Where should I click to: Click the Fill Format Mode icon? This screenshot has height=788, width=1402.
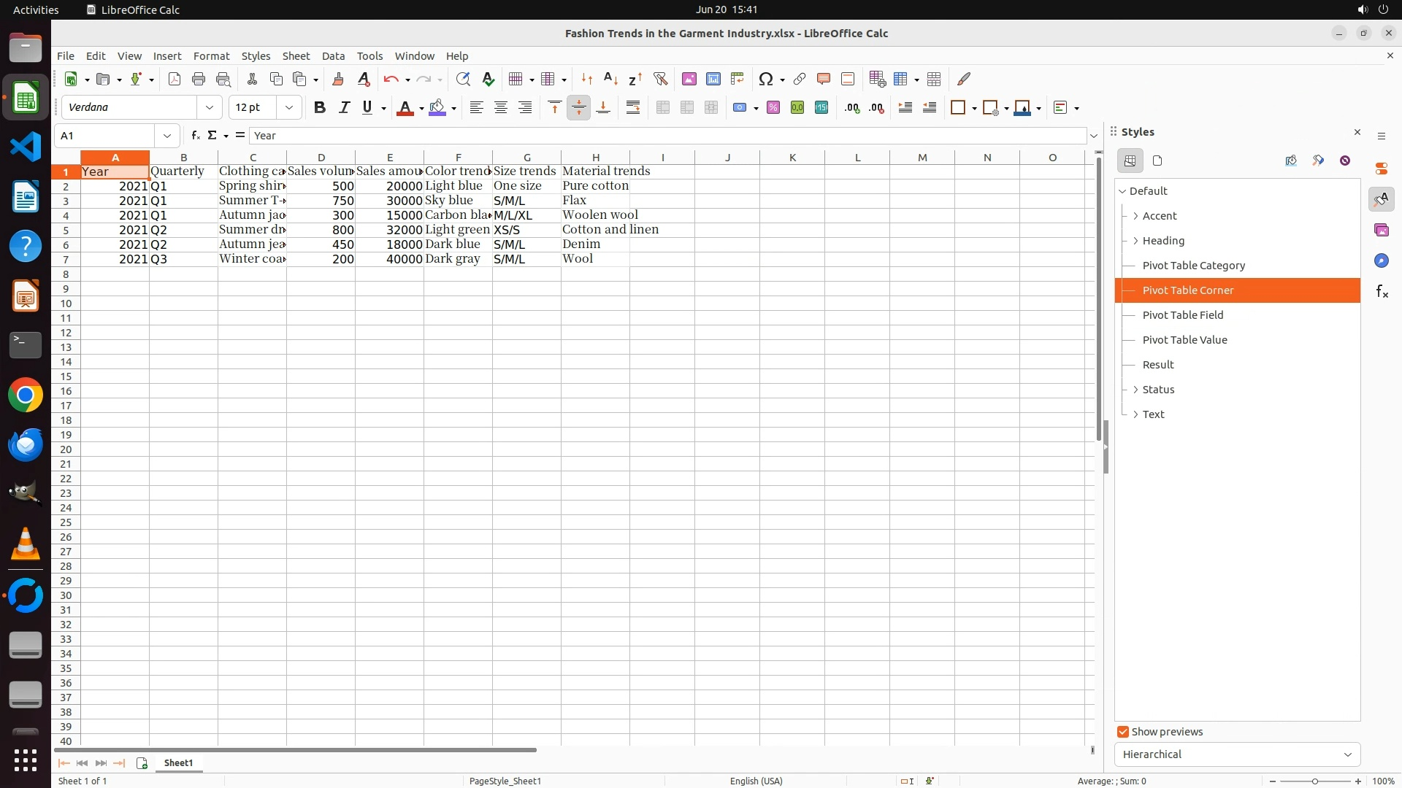pos(1290,161)
